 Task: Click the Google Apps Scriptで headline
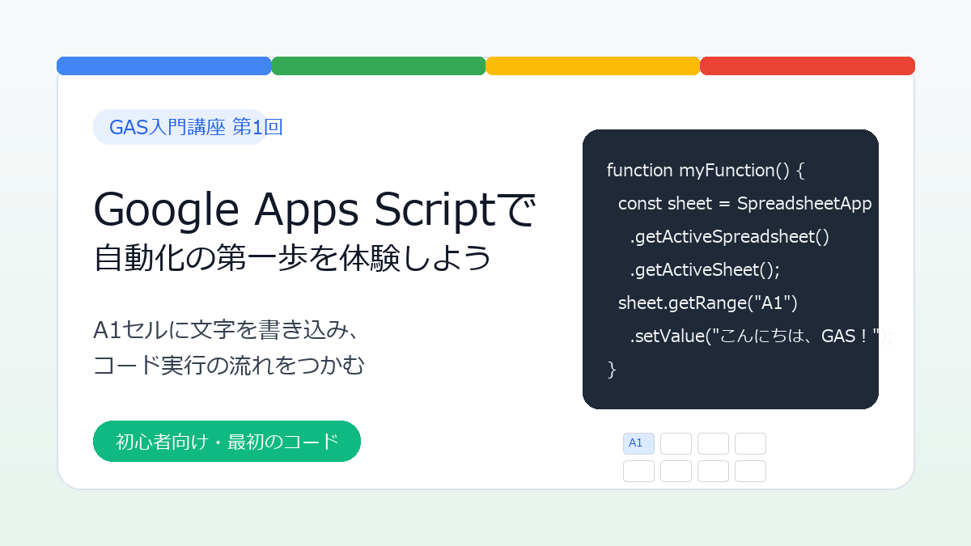315,210
